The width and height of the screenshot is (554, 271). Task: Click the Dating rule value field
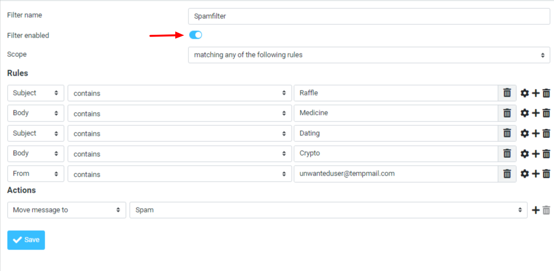(x=395, y=134)
